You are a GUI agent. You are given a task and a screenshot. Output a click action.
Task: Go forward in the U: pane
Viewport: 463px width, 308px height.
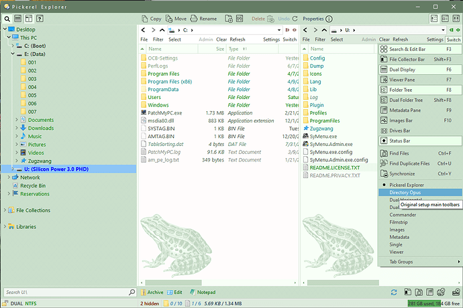(x=315, y=30)
